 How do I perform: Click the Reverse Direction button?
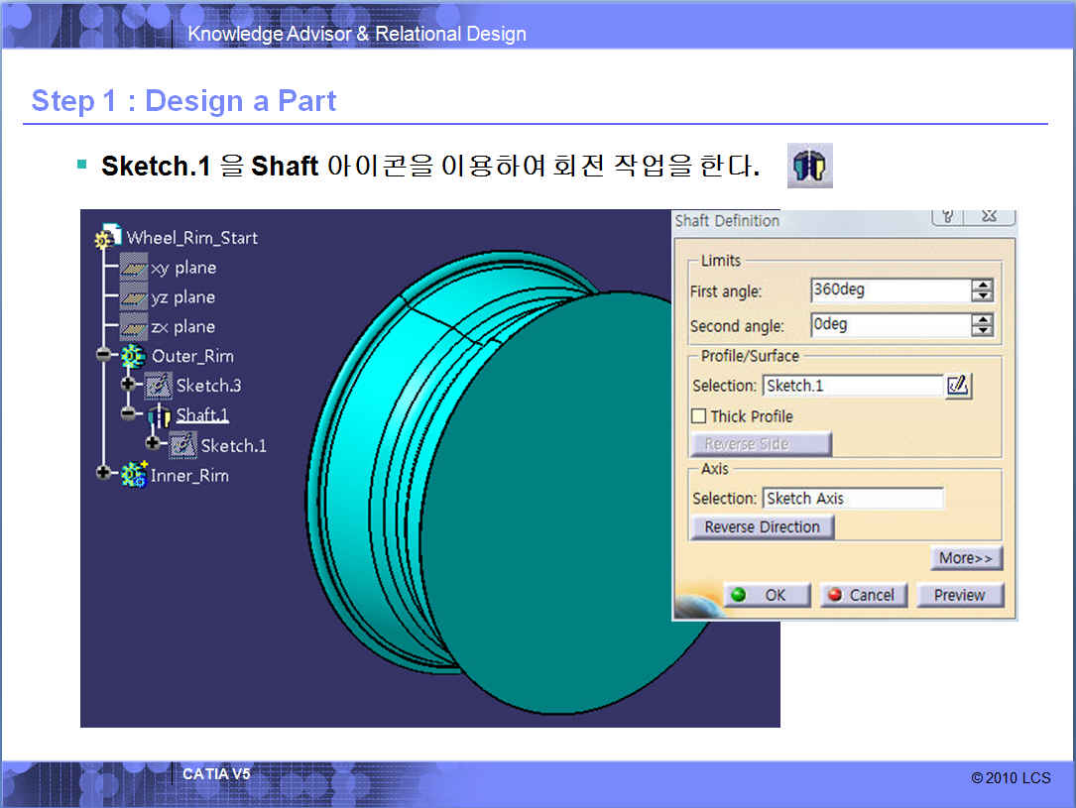pos(762,527)
